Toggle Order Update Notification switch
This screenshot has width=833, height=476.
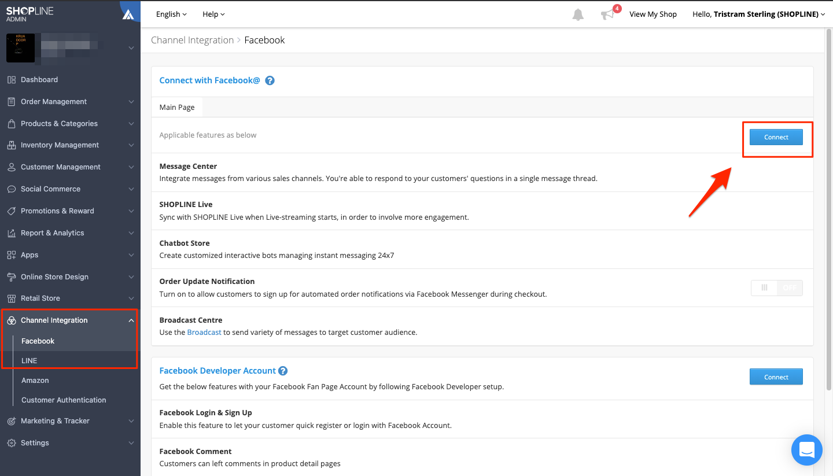[x=776, y=287]
